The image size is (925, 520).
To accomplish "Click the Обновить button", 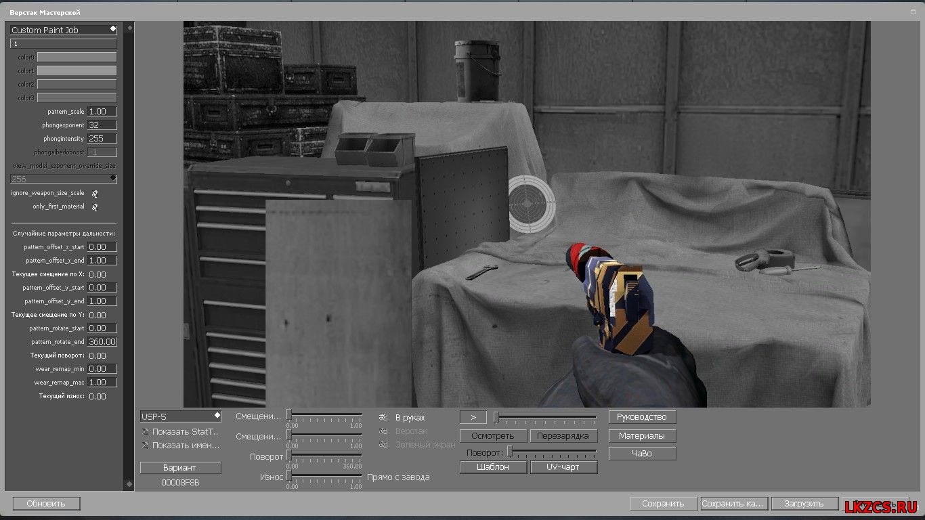I will coord(46,504).
